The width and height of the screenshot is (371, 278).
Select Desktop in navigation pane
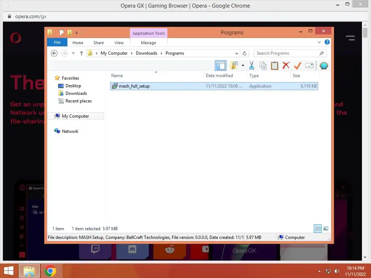(70, 85)
